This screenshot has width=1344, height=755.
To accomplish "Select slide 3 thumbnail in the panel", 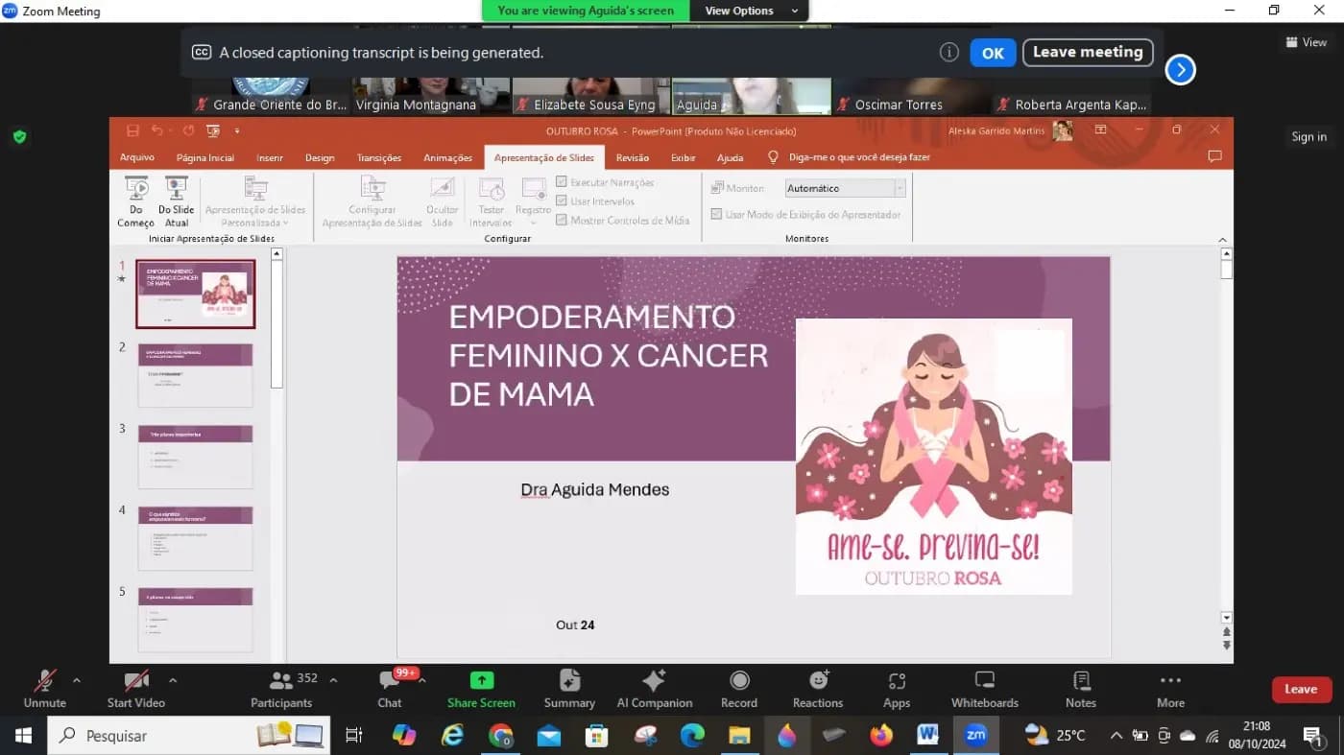I will pos(196,457).
